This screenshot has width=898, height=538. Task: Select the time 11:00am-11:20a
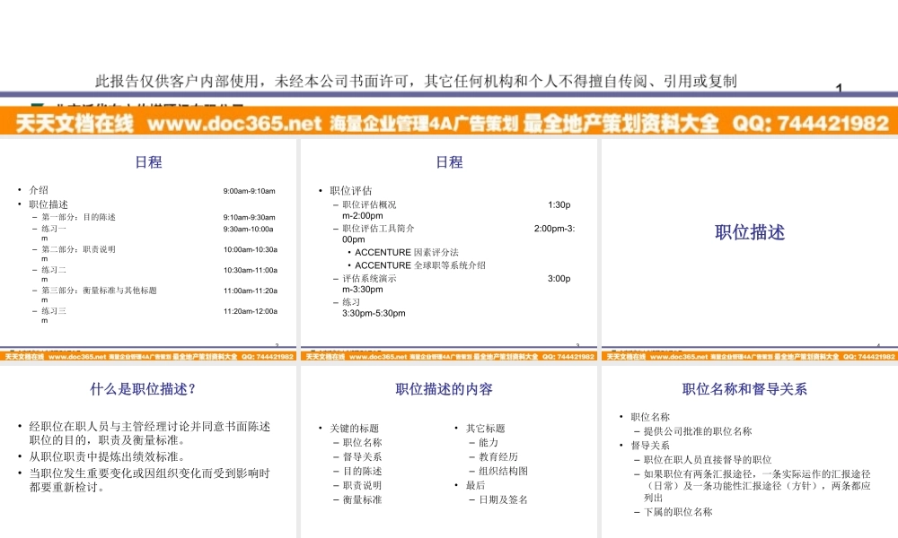[x=251, y=291]
